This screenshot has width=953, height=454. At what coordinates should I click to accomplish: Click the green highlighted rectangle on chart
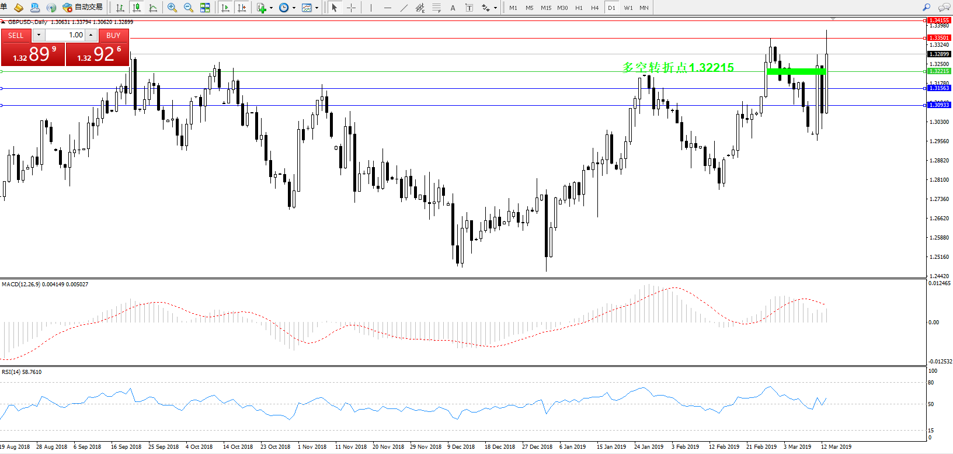point(796,71)
